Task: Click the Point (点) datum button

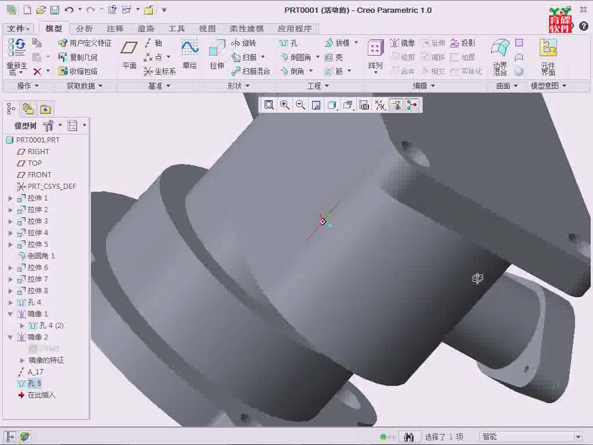Action: coord(153,57)
